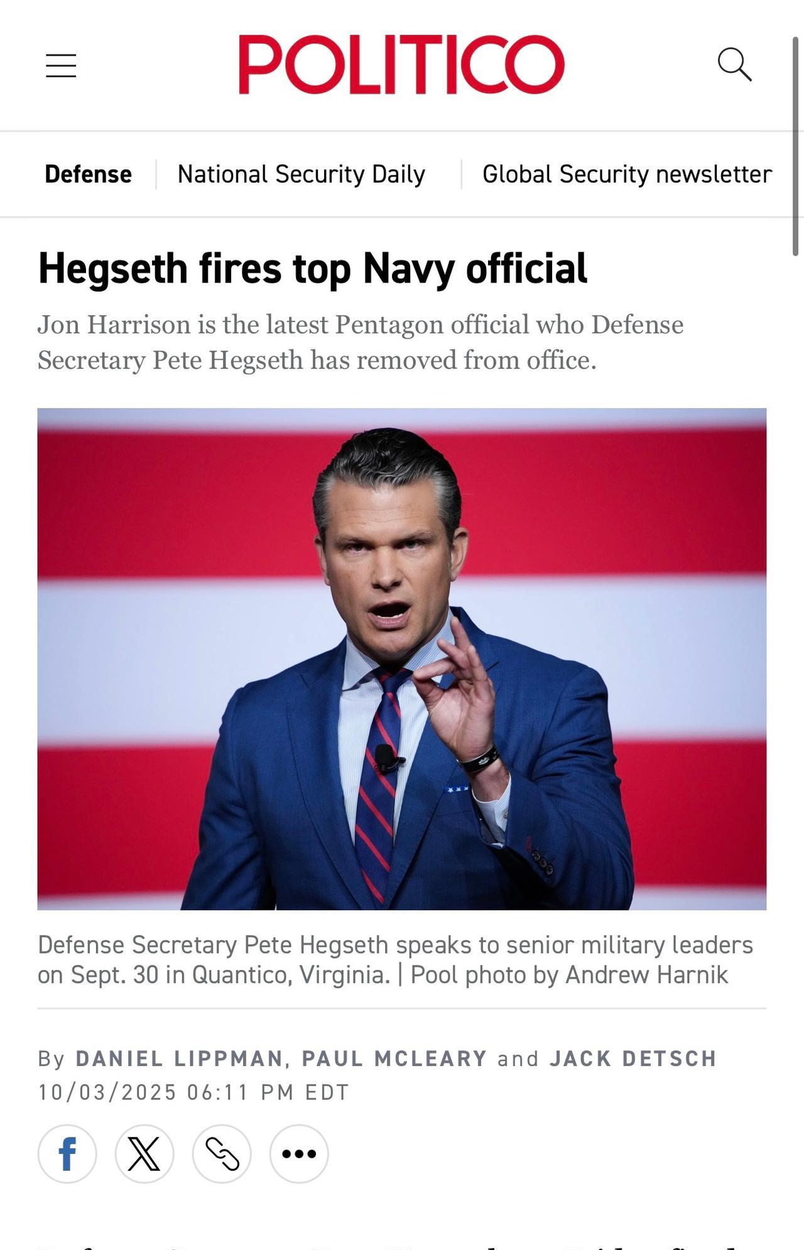This screenshot has width=804, height=1250.
Task: View author Paul McLeary's page
Action: point(394,1058)
